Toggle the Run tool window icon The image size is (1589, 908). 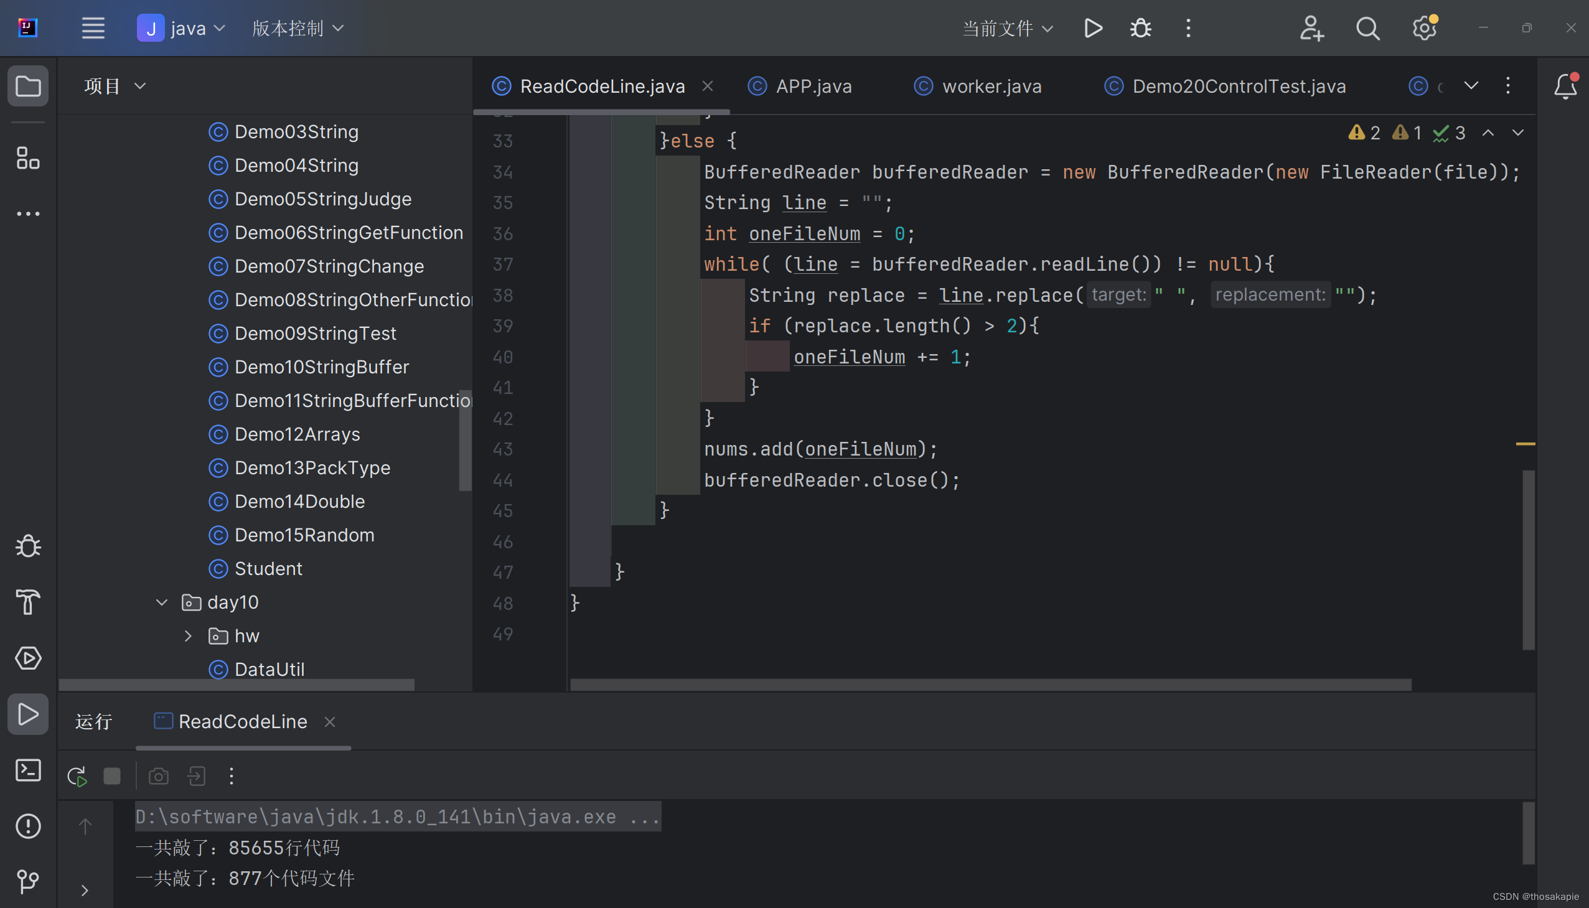tap(28, 714)
